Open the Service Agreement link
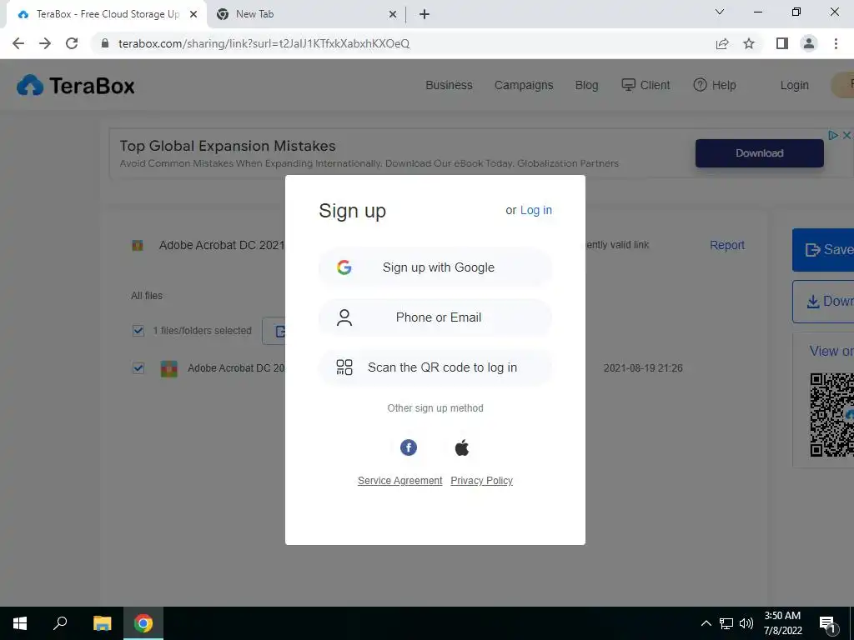The height and width of the screenshot is (640, 854). [x=399, y=481]
